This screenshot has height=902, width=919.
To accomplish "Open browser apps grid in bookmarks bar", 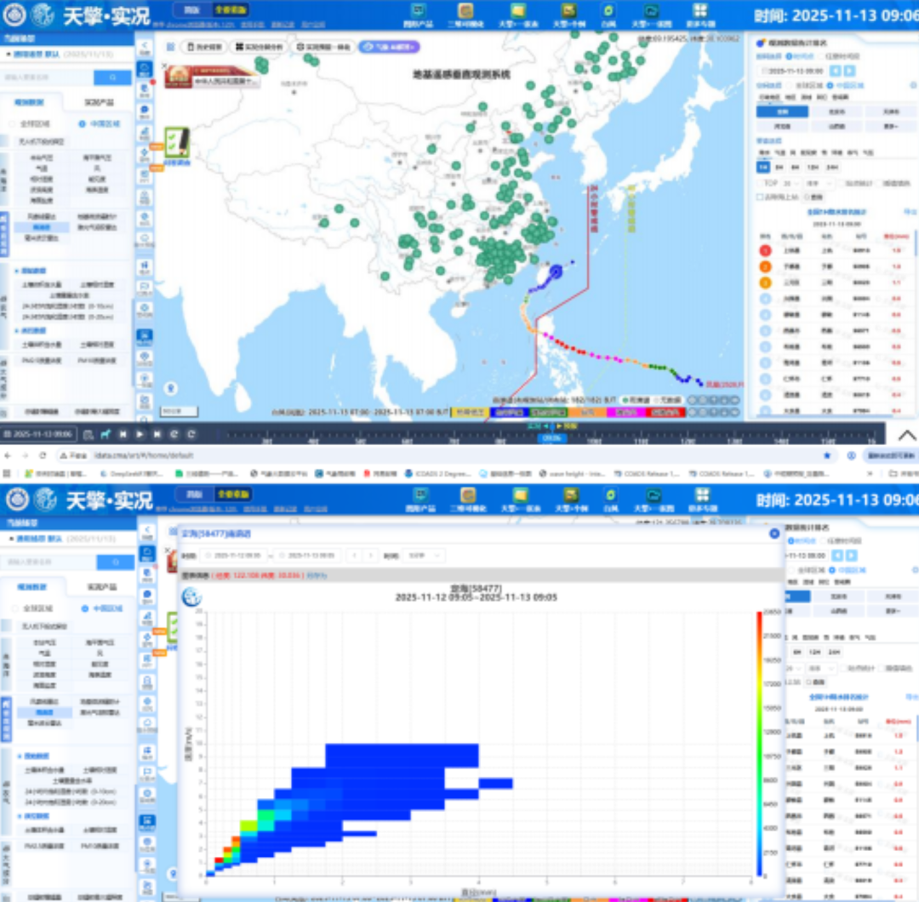I will [7, 474].
